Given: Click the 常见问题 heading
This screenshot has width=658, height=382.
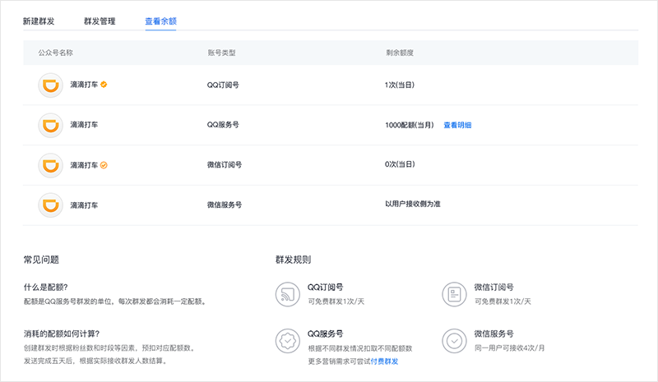Looking at the screenshot, I should [41, 260].
